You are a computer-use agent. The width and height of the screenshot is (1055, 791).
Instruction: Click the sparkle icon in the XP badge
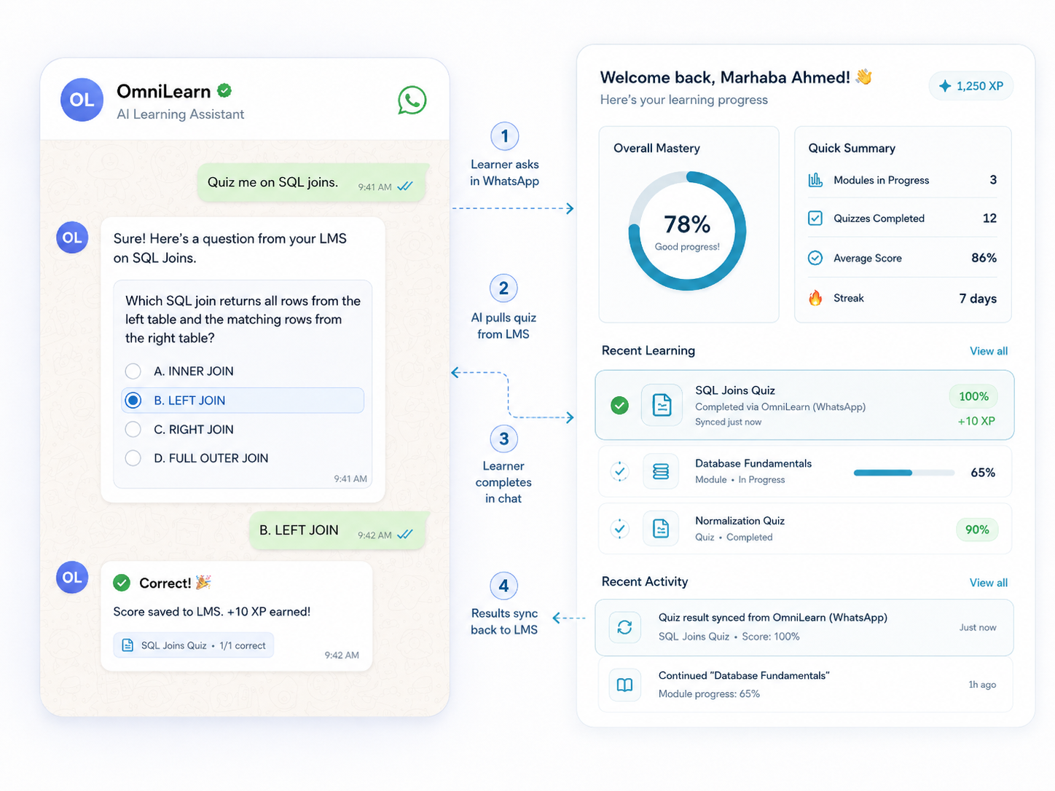945,86
